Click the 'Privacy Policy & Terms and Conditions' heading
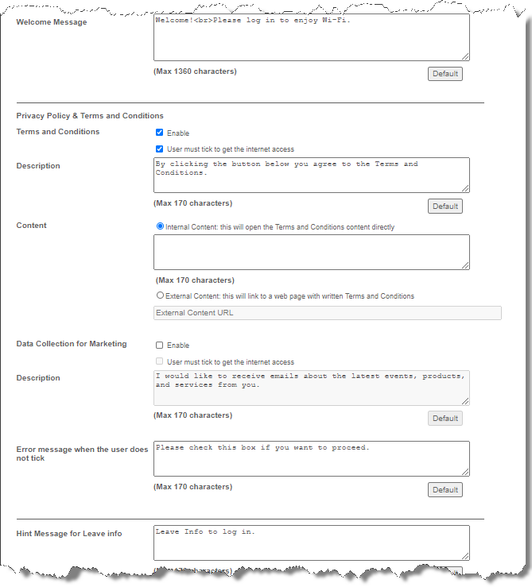The width and height of the screenshot is (532, 587). click(90, 116)
